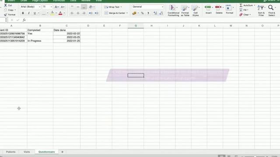Image resolution: width=280 pixels, height=157 pixels.
Task: Switch to the Patients sheet tab
Action: tap(10, 152)
